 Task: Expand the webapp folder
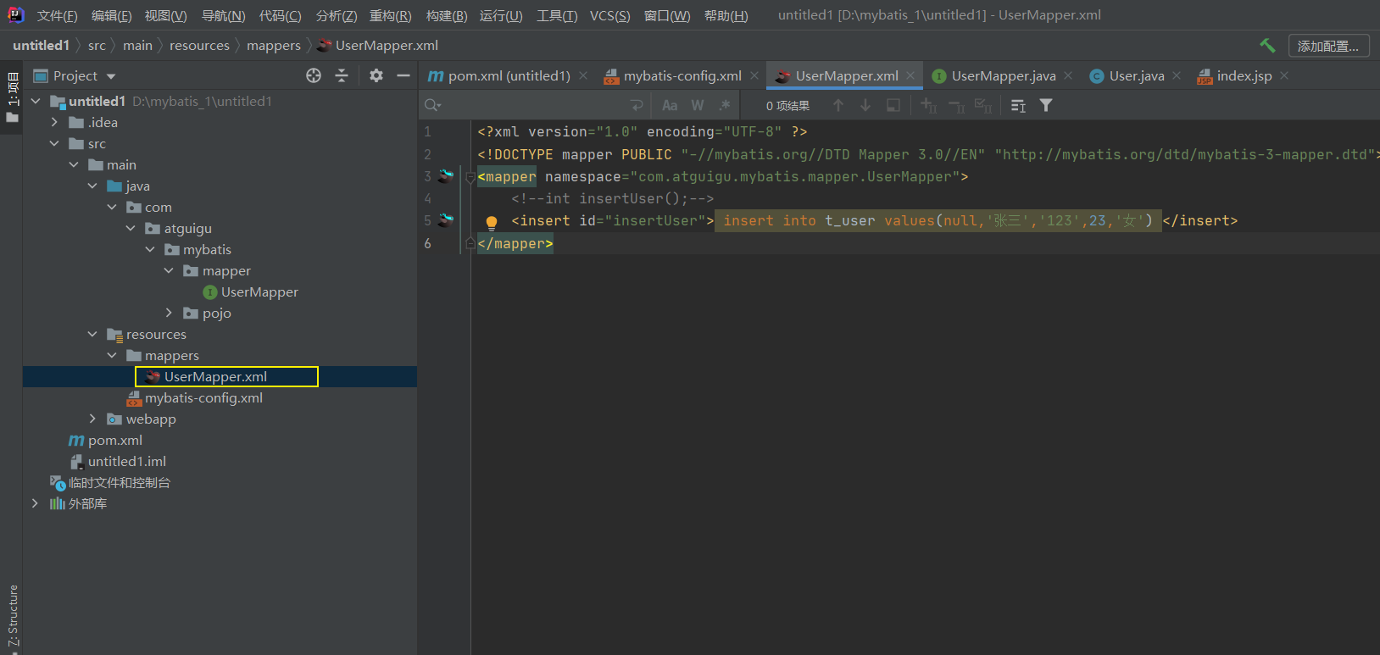(x=92, y=419)
